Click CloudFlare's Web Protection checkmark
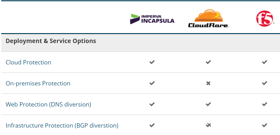Viewport: 280px width, 135px height. pyautogui.click(x=208, y=104)
